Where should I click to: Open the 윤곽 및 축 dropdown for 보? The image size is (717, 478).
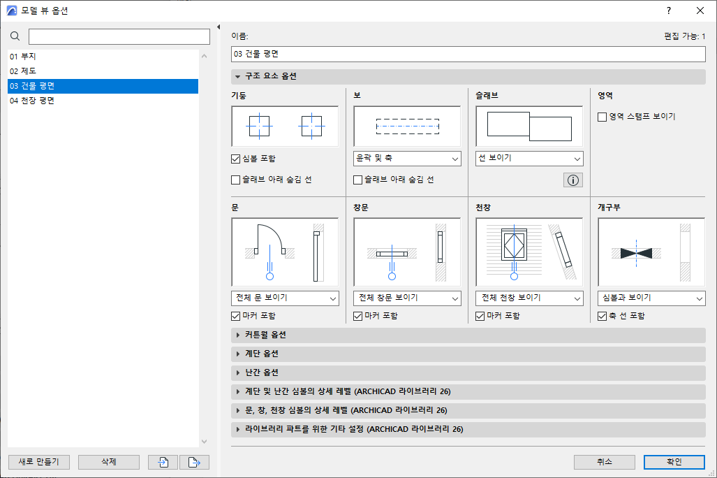pos(407,159)
